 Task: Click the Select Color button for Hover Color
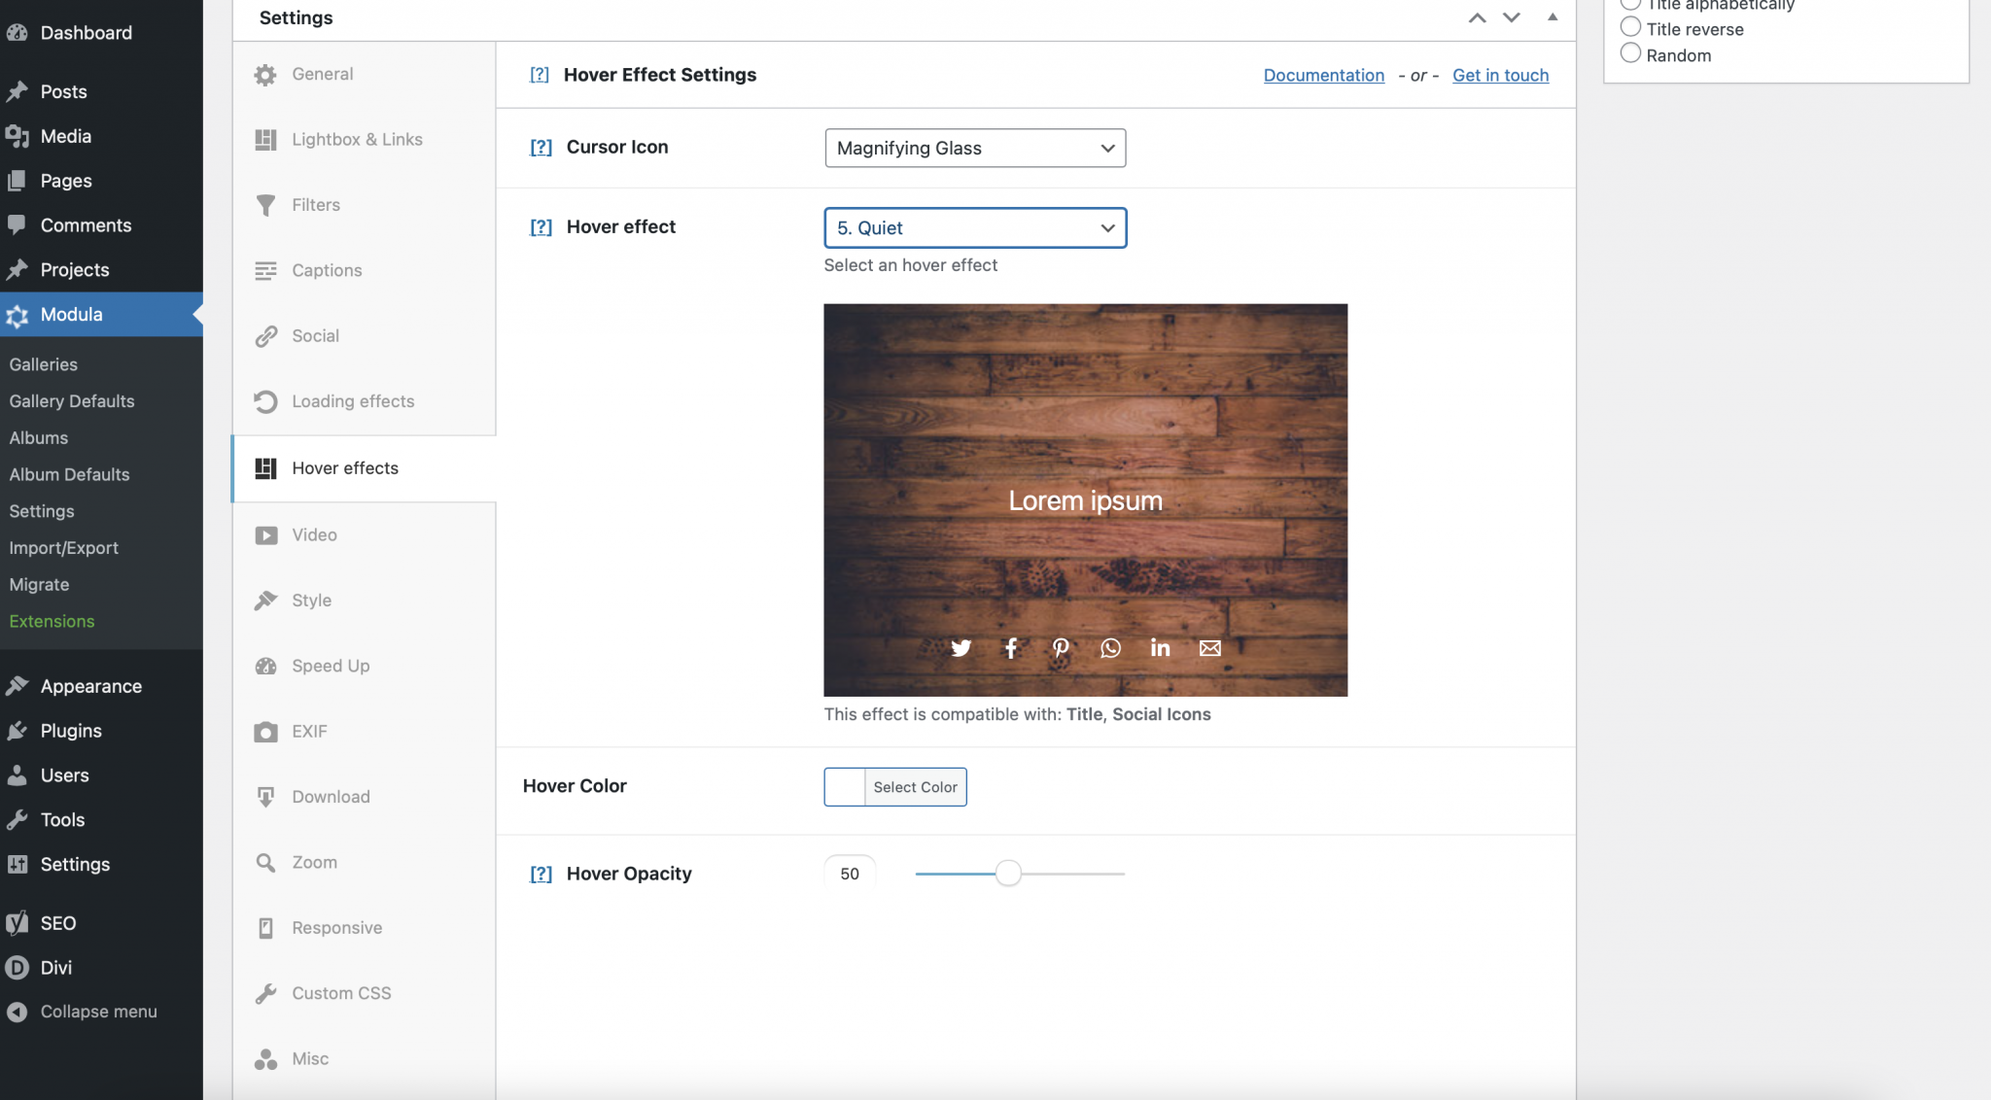pos(914,787)
